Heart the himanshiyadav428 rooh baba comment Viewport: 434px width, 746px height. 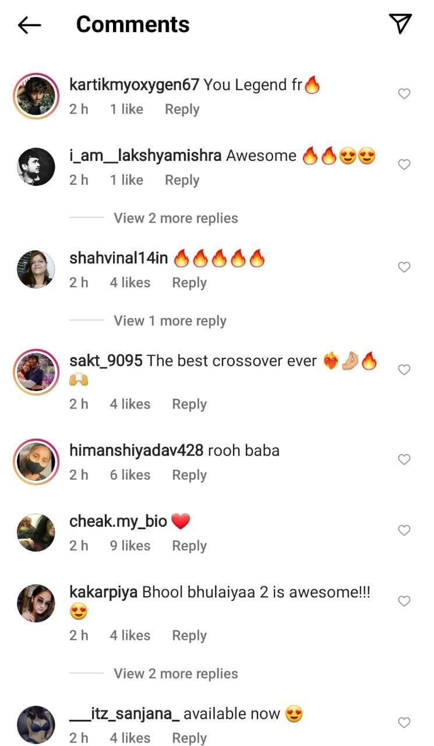pos(404,460)
